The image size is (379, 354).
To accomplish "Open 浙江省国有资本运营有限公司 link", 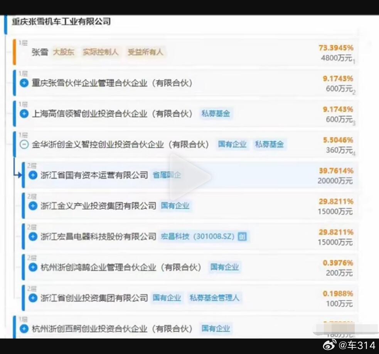I will tap(94, 175).
